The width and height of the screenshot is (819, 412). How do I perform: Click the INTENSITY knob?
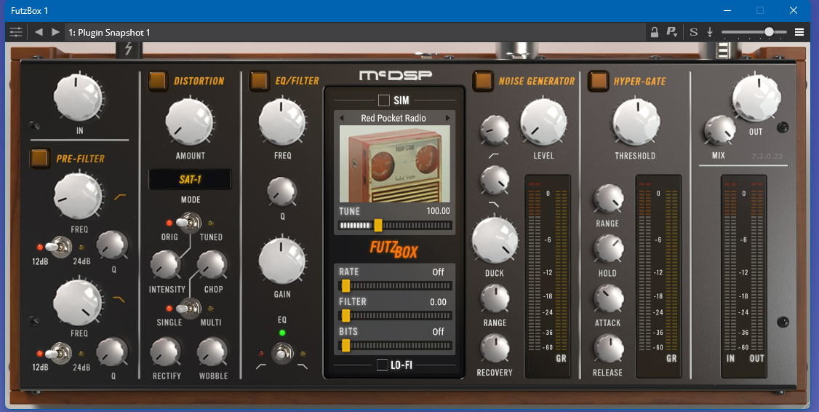coord(165,265)
